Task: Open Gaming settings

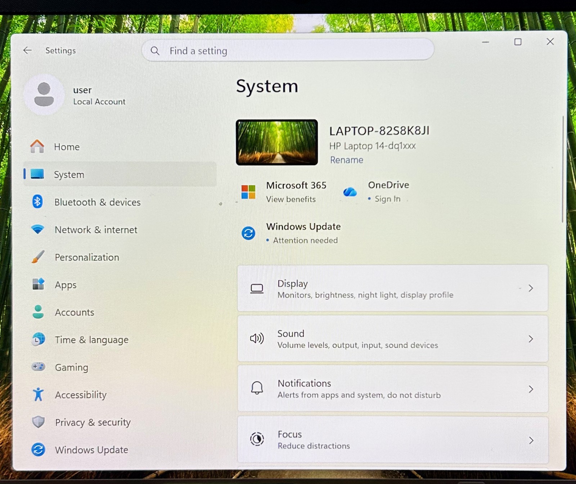Action: coord(120,367)
